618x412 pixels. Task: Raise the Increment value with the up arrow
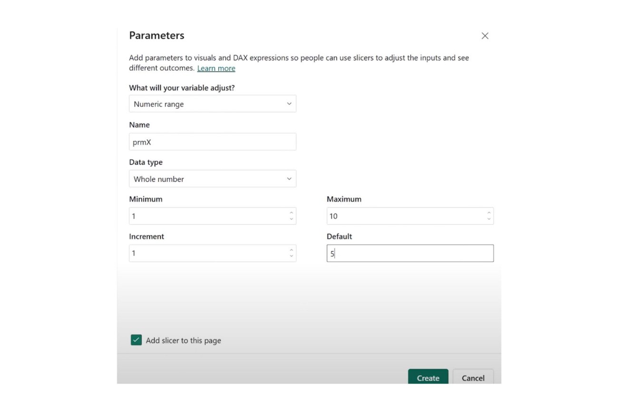291,250
